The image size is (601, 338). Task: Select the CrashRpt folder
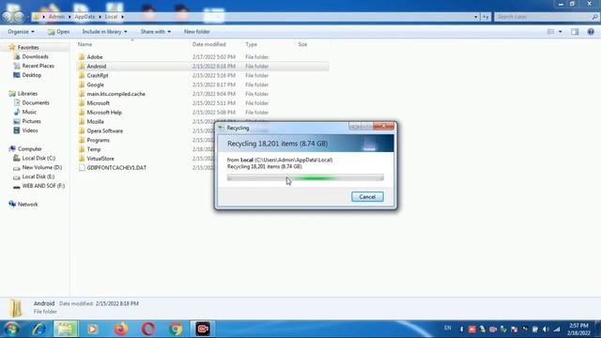(x=98, y=75)
